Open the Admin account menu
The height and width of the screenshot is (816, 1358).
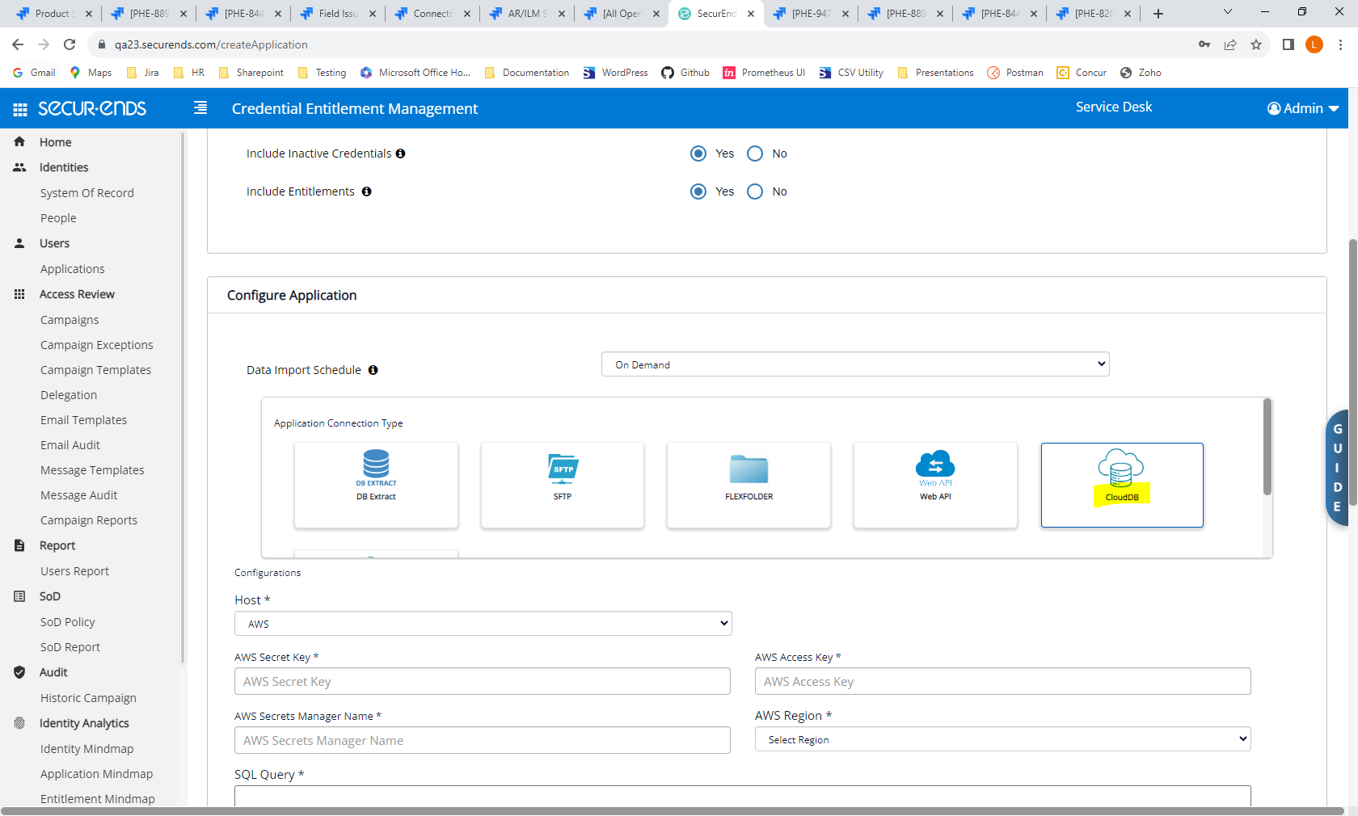click(x=1301, y=107)
